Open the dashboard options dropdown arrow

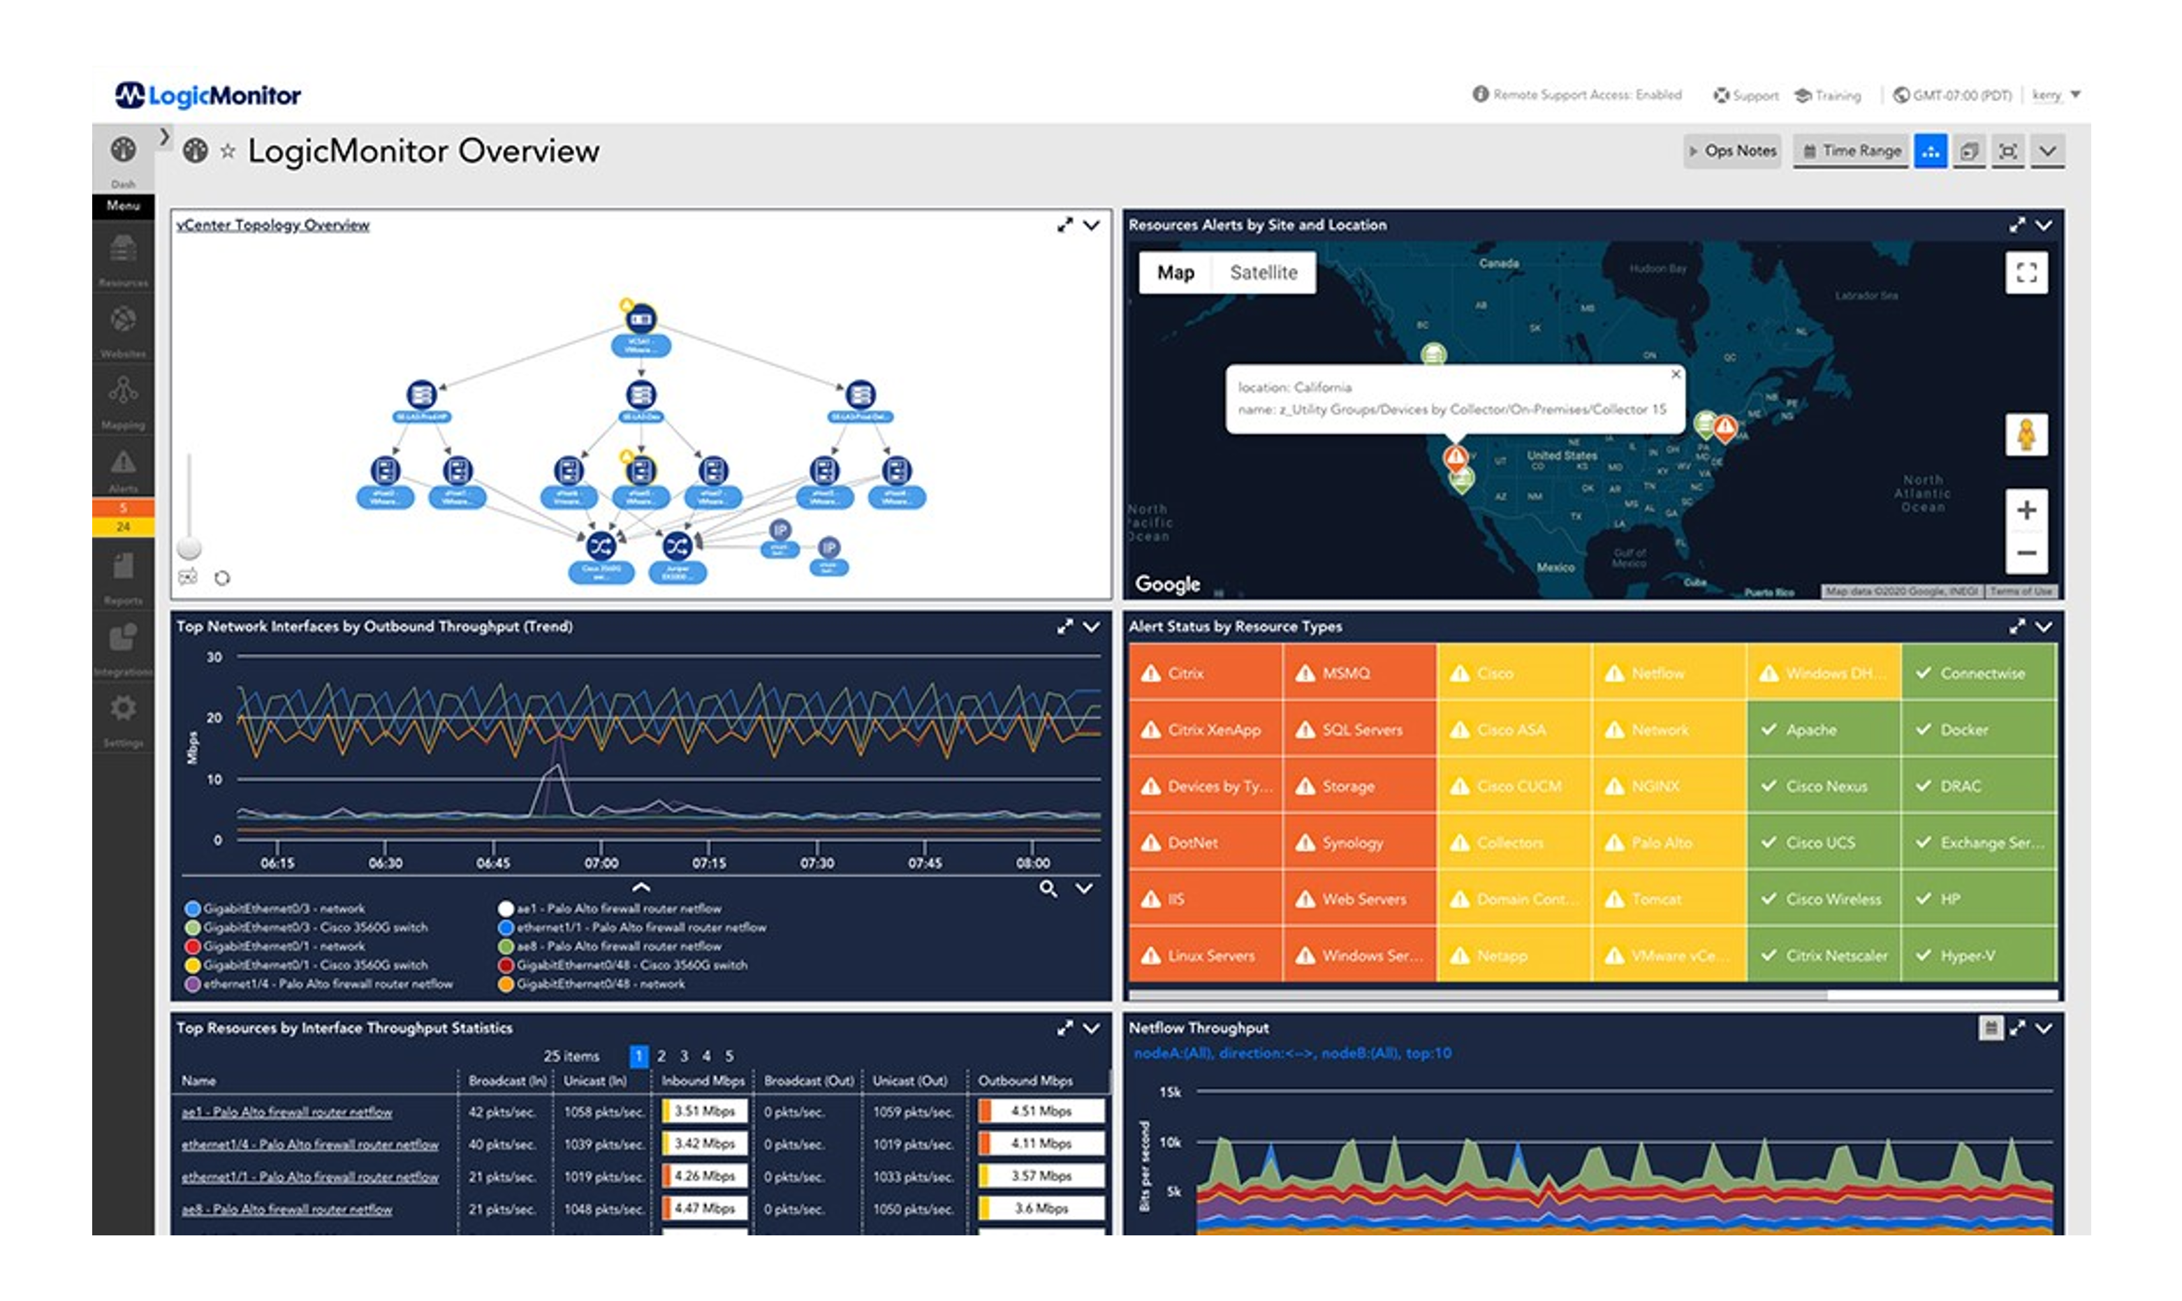(x=2047, y=151)
